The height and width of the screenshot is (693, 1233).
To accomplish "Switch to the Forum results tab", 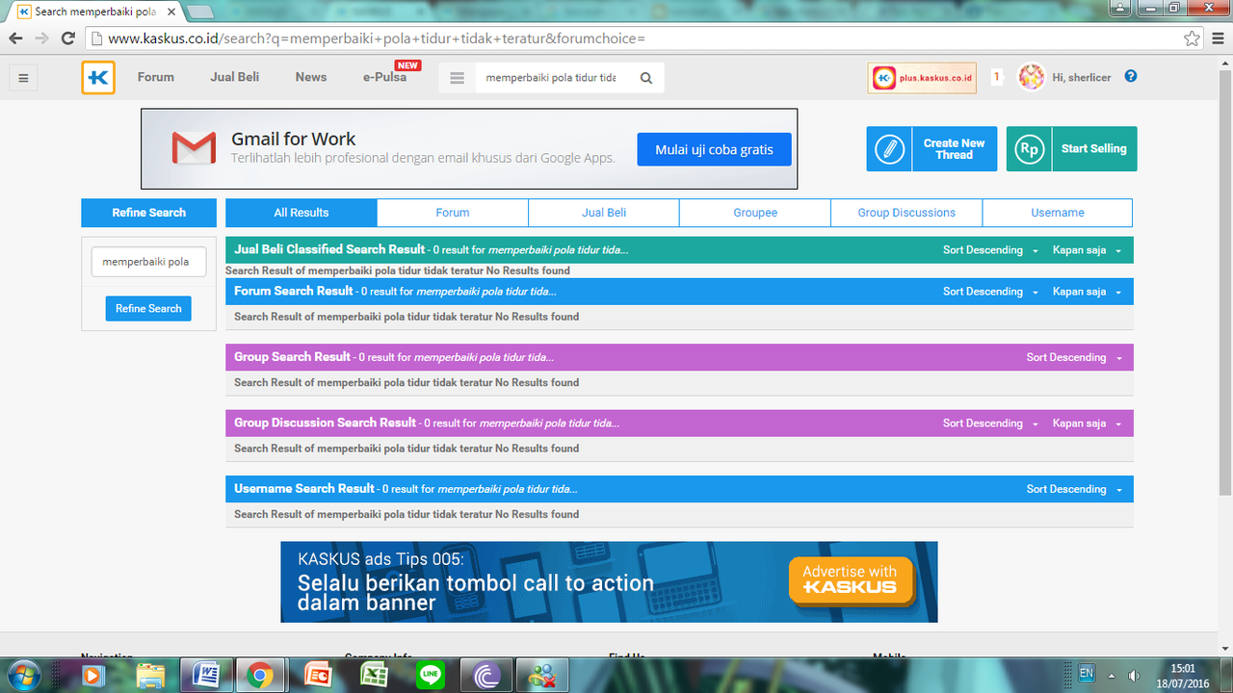I will [453, 213].
